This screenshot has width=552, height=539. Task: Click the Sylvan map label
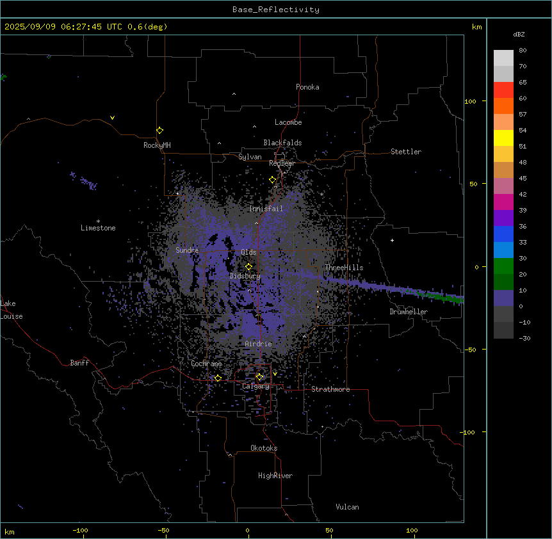(x=250, y=157)
